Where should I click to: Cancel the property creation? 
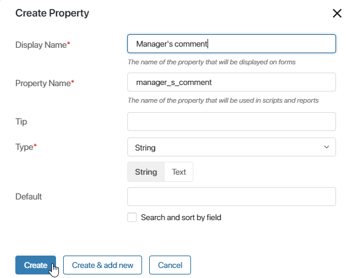[x=170, y=265]
